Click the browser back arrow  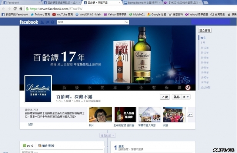coord(3,9)
